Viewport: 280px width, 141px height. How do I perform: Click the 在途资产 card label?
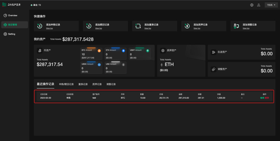pos(222,52)
